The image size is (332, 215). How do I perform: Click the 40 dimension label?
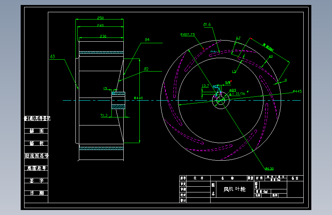click(x=271, y=56)
